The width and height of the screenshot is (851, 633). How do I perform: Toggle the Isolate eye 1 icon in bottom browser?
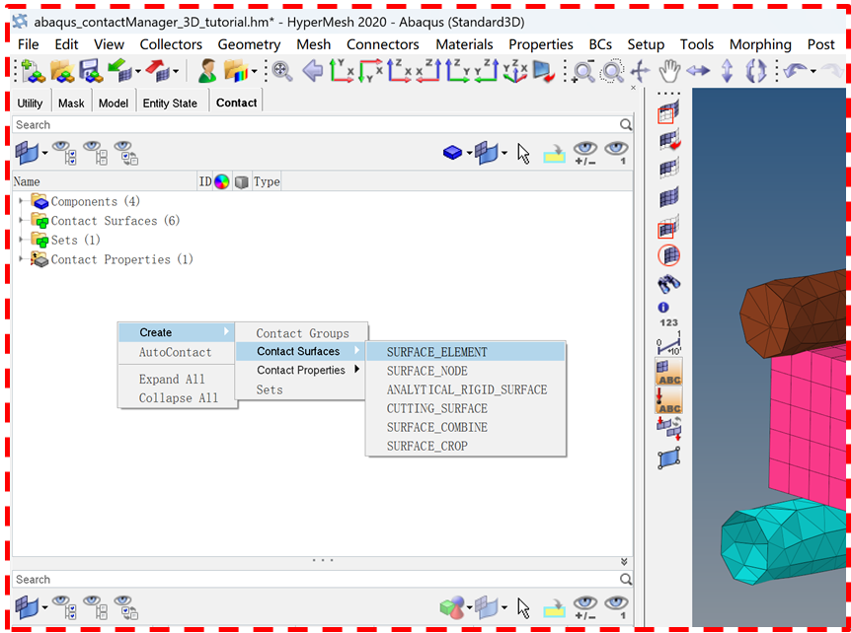(617, 607)
